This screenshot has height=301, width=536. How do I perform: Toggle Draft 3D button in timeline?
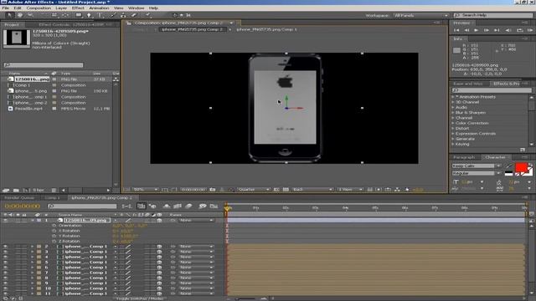(152, 207)
